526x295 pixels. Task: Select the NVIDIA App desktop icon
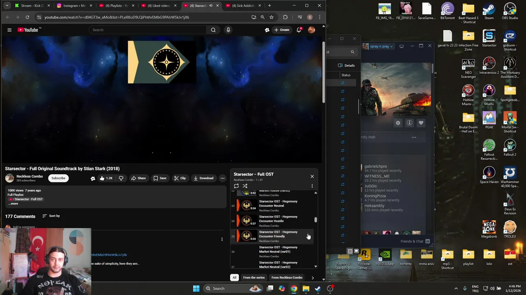[x=385, y=257]
